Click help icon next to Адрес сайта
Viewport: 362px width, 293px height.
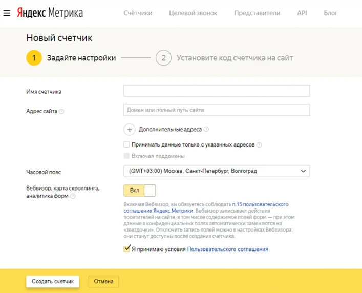pos(61,111)
